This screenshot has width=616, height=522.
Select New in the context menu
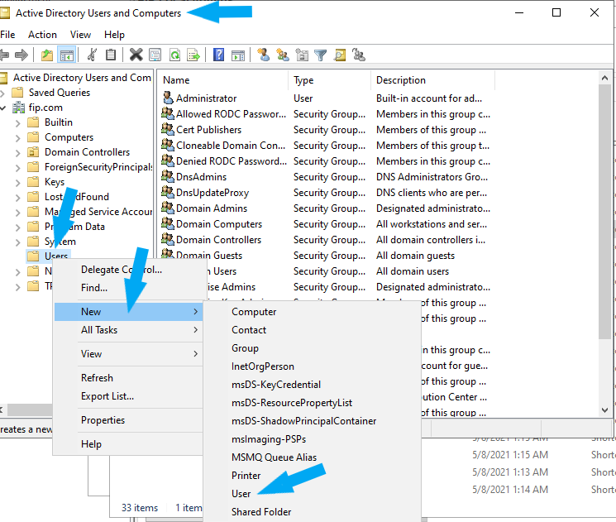coord(127,312)
